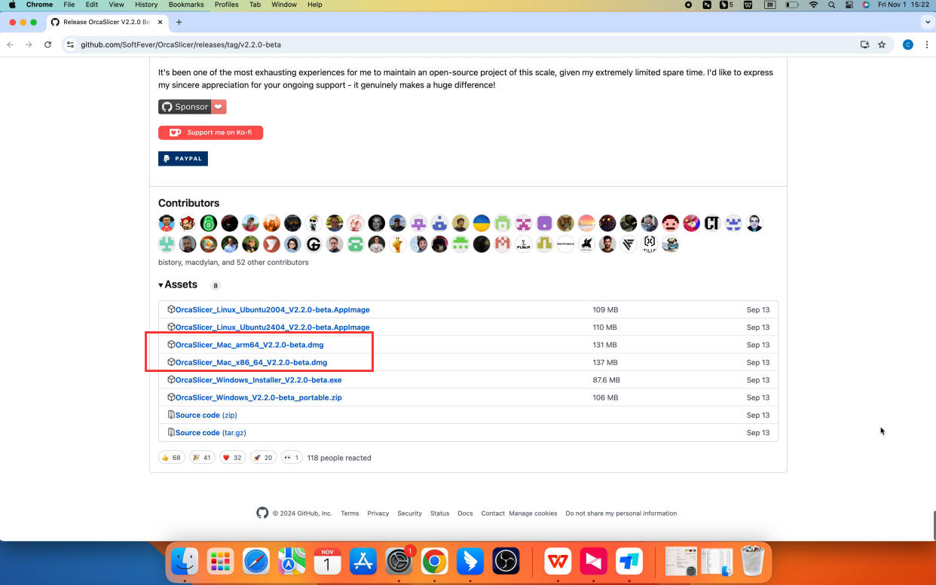Click the thumbs up reaction with 68
Screen dimensions: 936x585
(172, 458)
